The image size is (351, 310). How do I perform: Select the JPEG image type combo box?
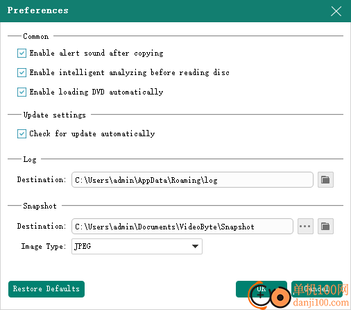pos(137,246)
